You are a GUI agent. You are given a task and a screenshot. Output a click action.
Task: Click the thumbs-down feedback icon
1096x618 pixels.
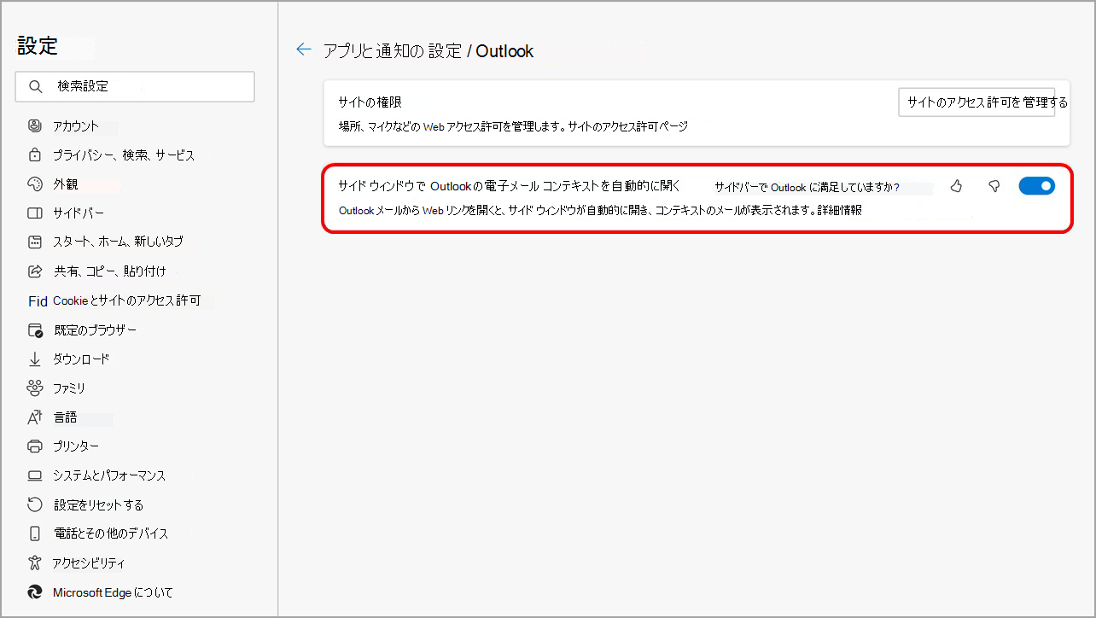pos(994,186)
